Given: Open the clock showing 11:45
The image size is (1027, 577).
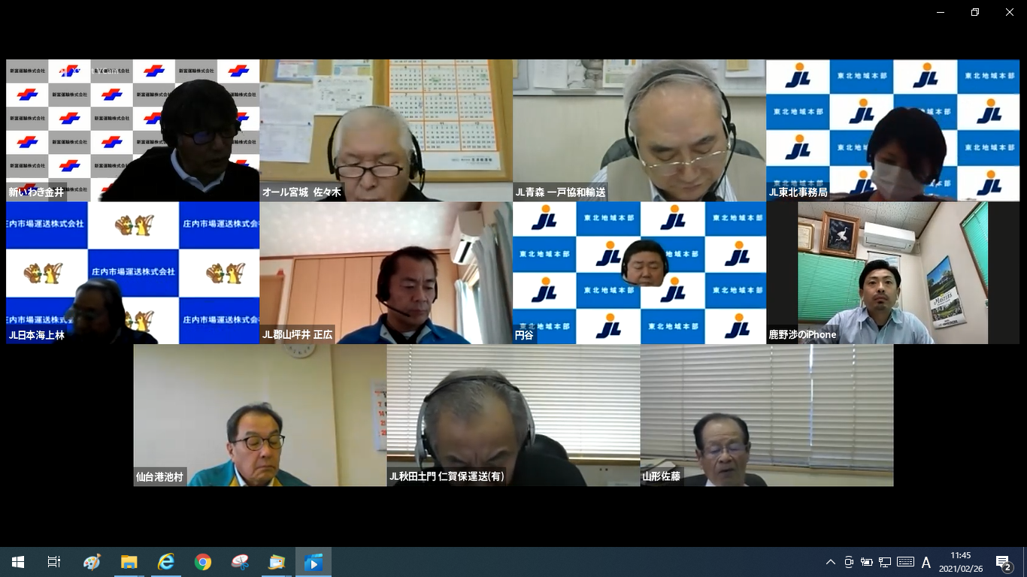Looking at the screenshot, I should 961,562.
